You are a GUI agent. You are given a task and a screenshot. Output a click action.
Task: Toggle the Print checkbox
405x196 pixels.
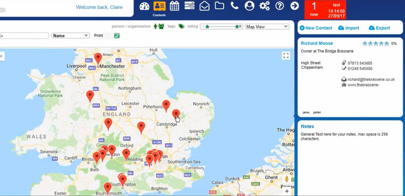coord(117,36)
